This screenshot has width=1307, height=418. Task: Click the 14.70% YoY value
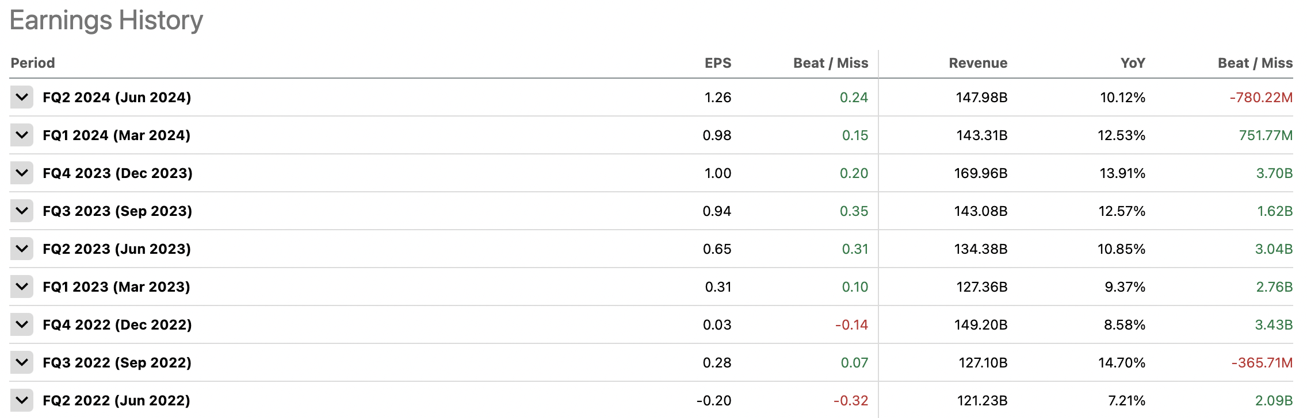(1122, 363)
